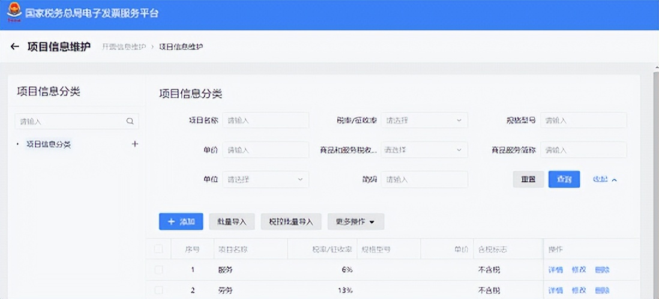659x299 pixels.
Task: Click the 项目名称 input field
Action: click(266, 120)
